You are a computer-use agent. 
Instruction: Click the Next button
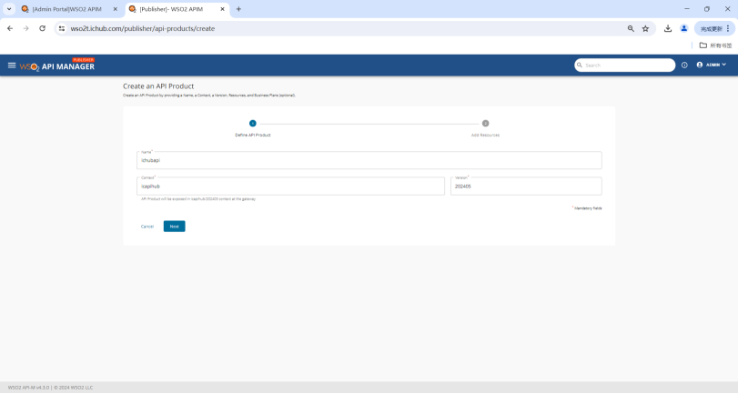[x=174, y=227]
